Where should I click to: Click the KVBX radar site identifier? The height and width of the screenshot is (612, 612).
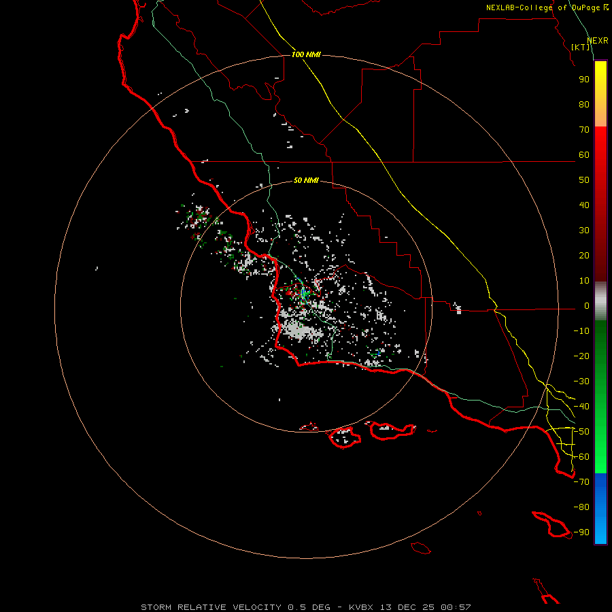click(x=361, y=607)
